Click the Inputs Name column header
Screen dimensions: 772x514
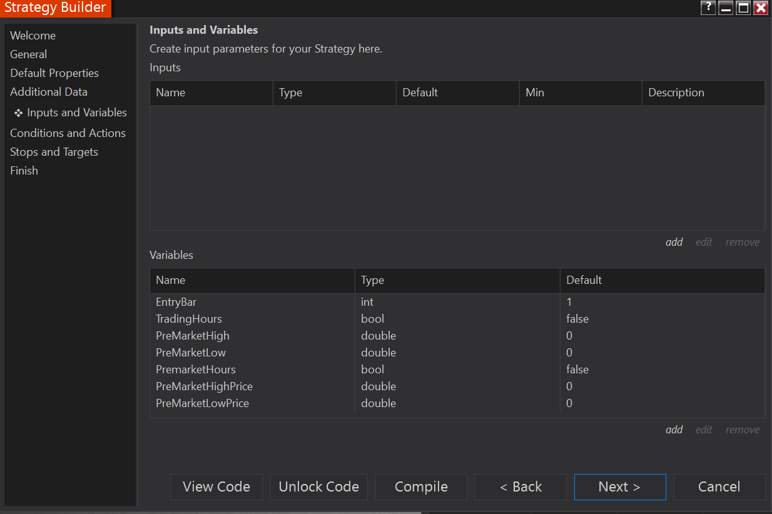click(x=171, y=93)
